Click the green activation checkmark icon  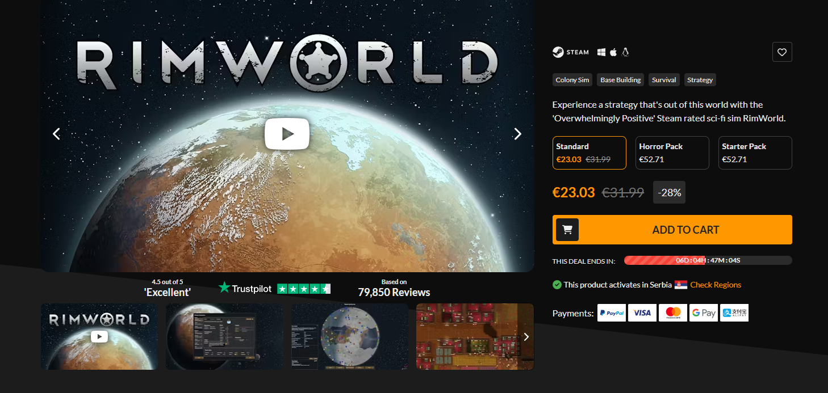(x=557, y=285)
